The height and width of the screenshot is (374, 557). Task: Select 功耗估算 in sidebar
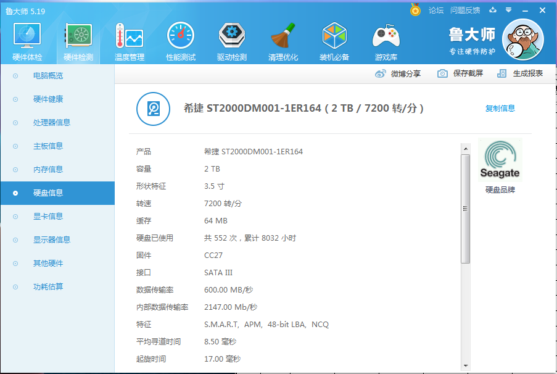(57, 287)
